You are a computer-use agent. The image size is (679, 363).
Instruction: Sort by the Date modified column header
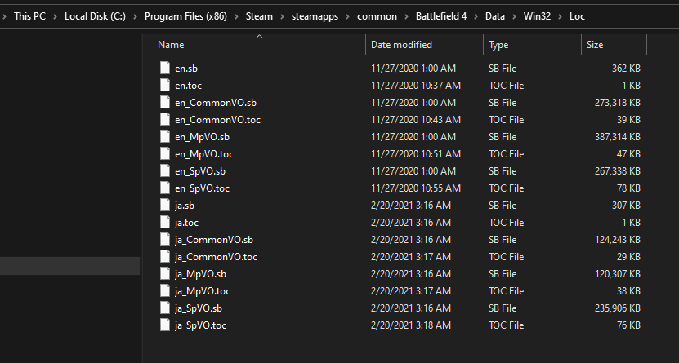[x=401, y=45]
